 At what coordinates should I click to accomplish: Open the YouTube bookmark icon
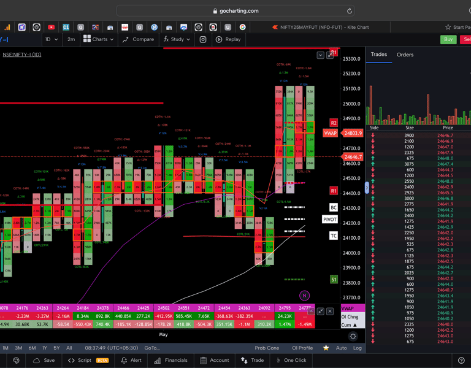click(x=51, y=28)
